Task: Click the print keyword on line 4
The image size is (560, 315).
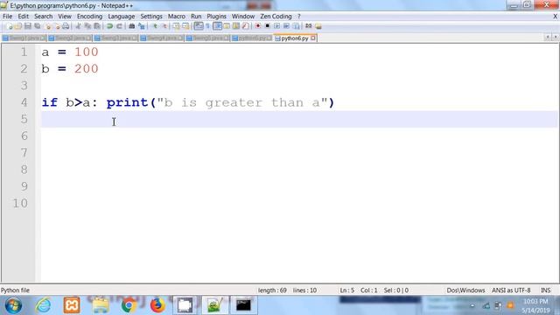Action: pos(127,103)
